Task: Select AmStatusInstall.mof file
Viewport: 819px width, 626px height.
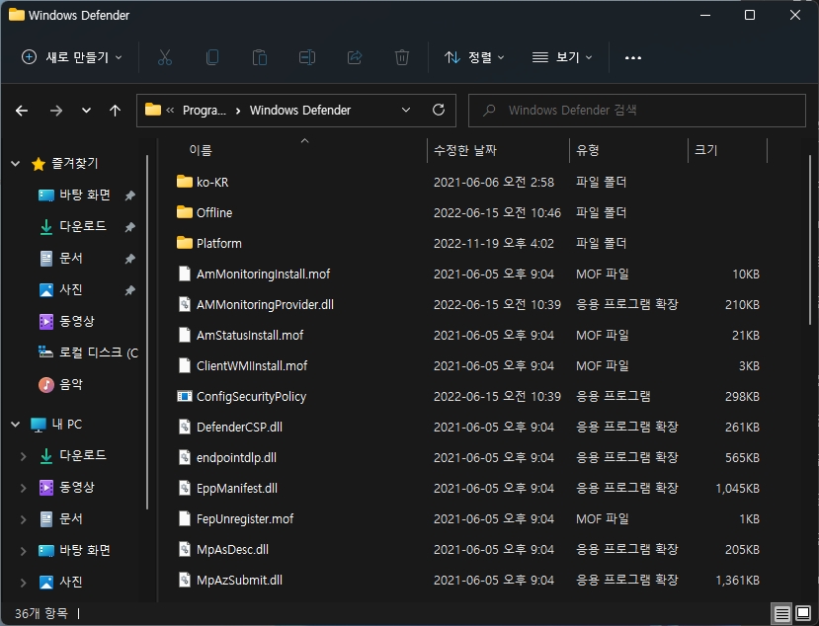Action: (250, 335)
